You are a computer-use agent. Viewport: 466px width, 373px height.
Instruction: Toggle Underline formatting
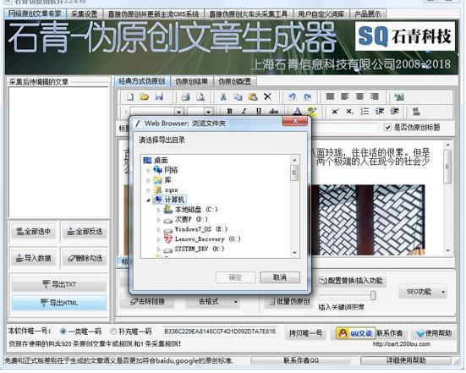click(x=259, y=111)
